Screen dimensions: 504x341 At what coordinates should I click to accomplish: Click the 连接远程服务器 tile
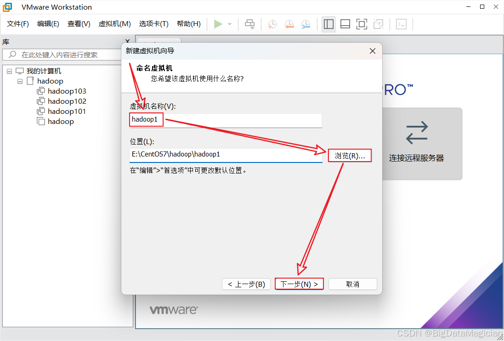point(422,144)
